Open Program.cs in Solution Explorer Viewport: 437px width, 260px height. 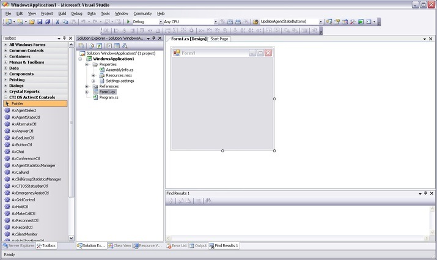108,97
